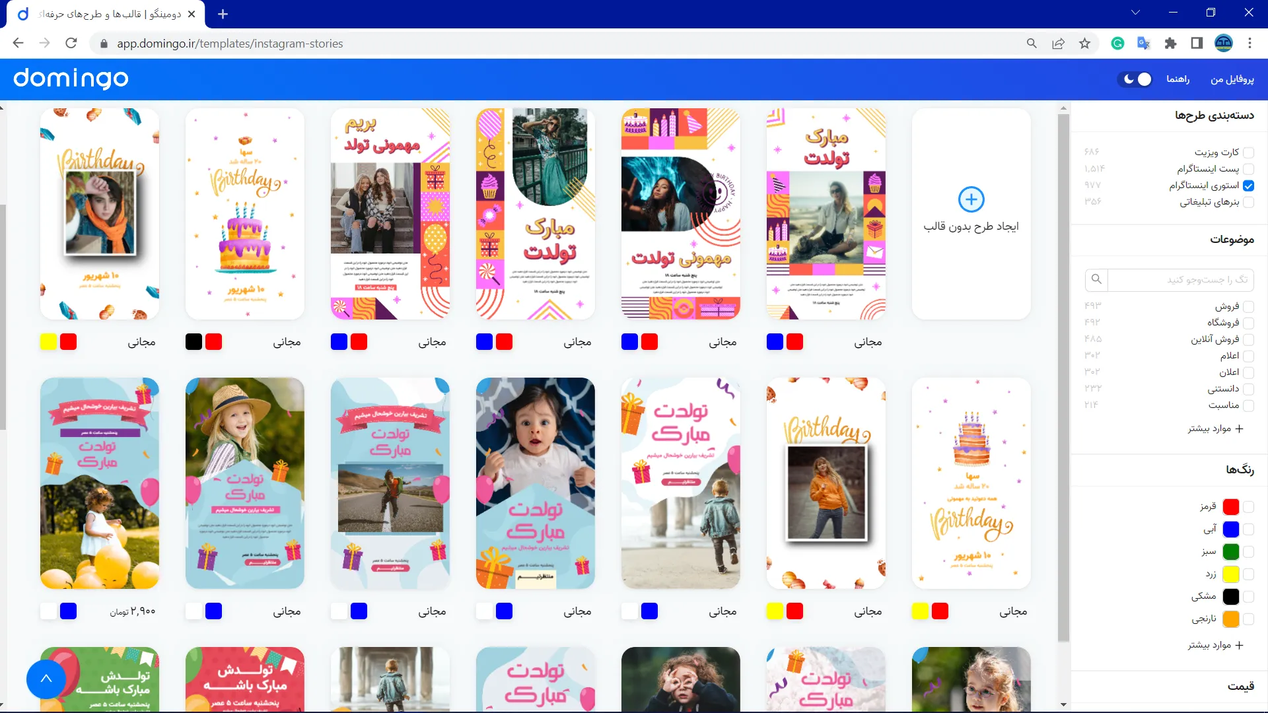The width and height of the screenshot is (1268, 713).
Task: Click the page vertical scrollbar
Action: pyautogui.click(x=1063, y=376)
